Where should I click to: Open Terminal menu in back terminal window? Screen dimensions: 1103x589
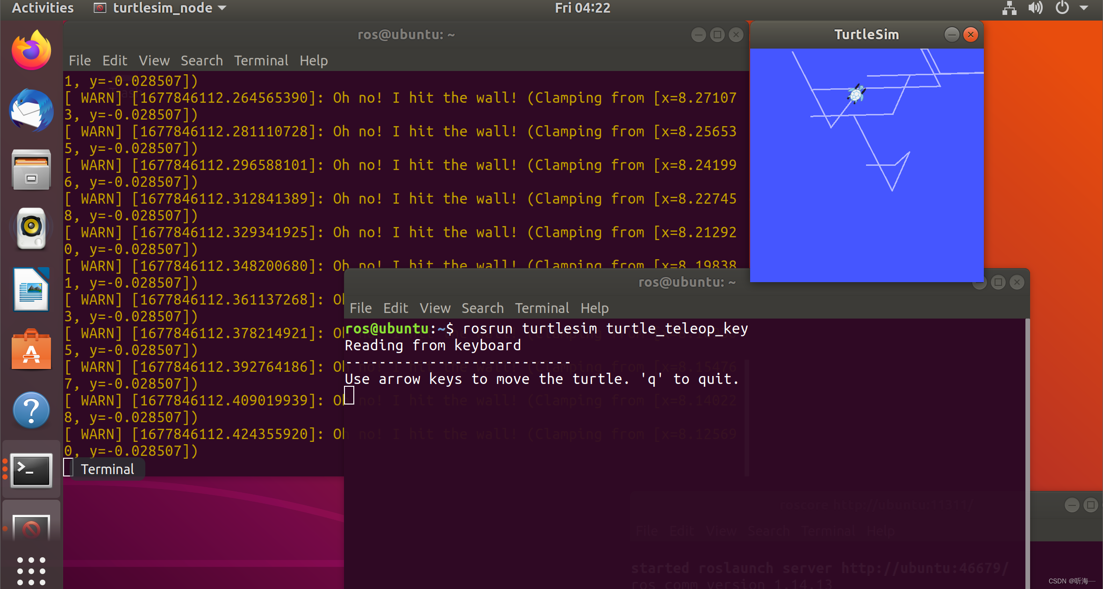click(x=261, y=61)
